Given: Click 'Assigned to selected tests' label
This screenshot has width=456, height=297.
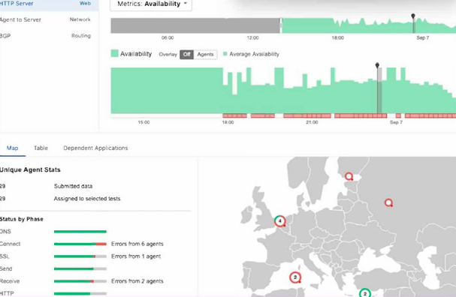Looking at the screenshot, I should click(x=87, y=199).
